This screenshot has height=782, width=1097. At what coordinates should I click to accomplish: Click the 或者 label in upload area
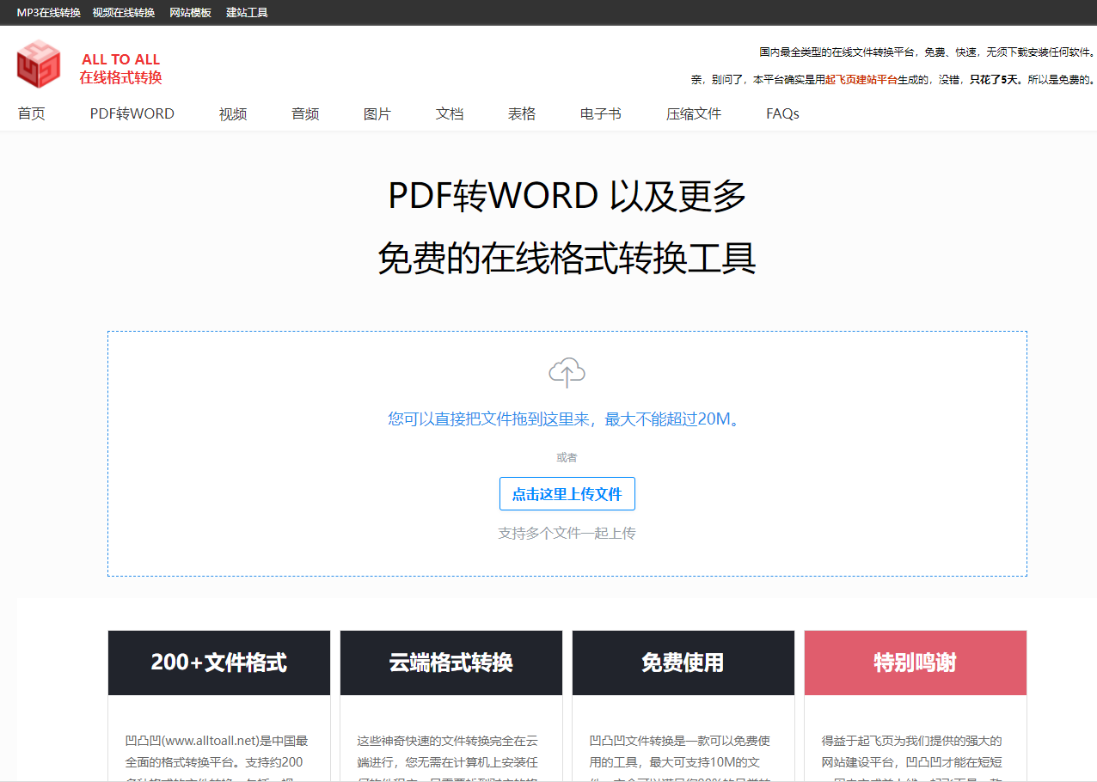[x=567, y=457]
